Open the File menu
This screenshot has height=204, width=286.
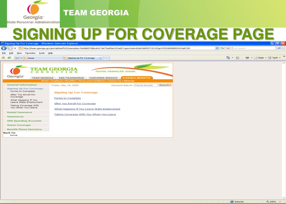tap(4, 53)
